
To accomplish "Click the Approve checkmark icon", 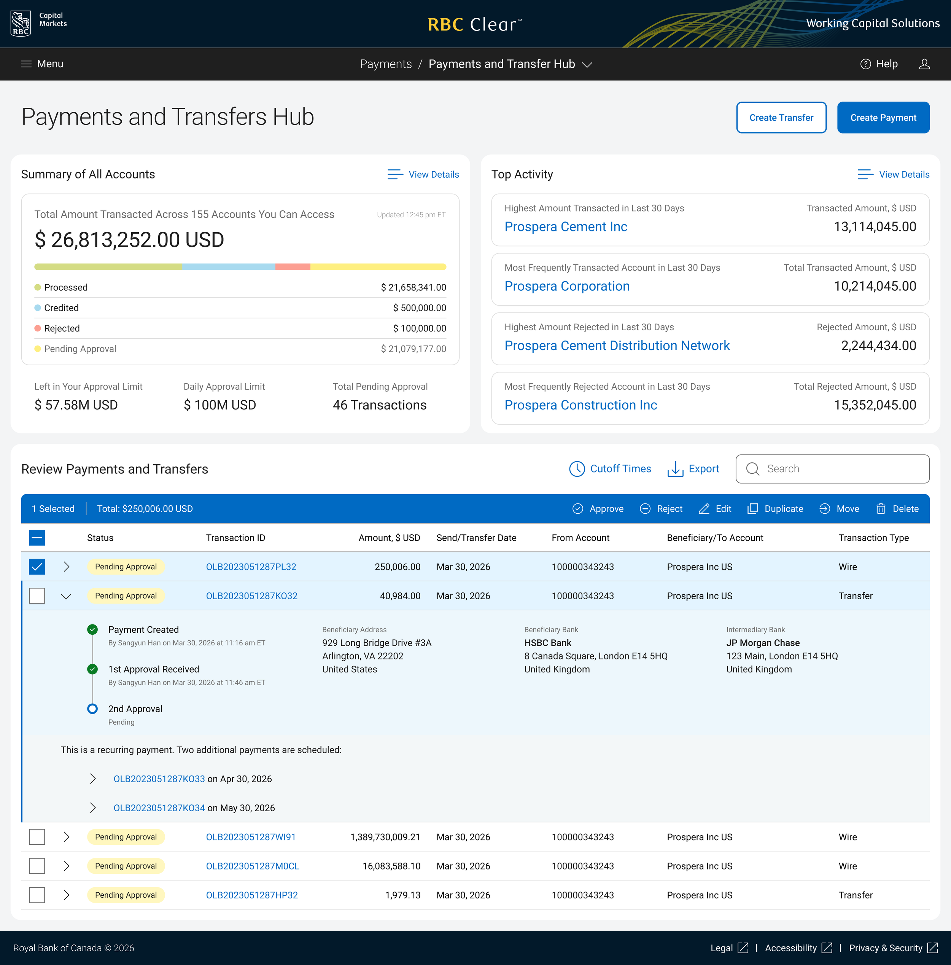I will [577, 508].
